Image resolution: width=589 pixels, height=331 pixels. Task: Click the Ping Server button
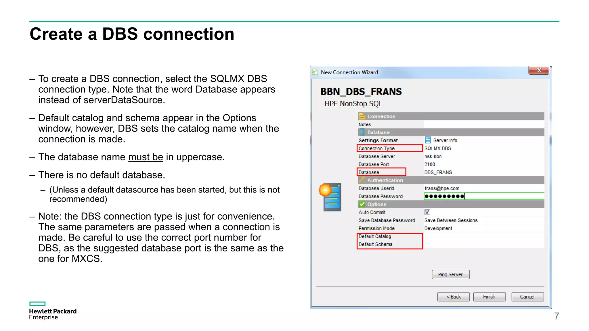tap(450, 274)
